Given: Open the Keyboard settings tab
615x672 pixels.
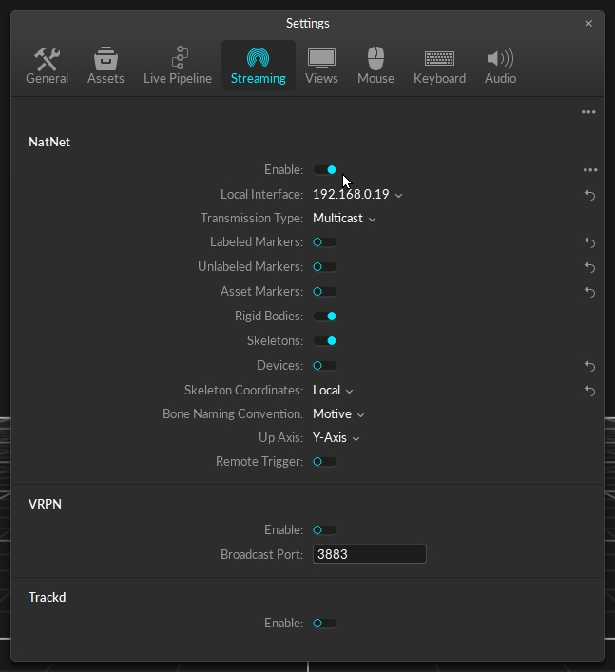Looking at the screenshot, I should pyautogui.click(x=439, y=66).
